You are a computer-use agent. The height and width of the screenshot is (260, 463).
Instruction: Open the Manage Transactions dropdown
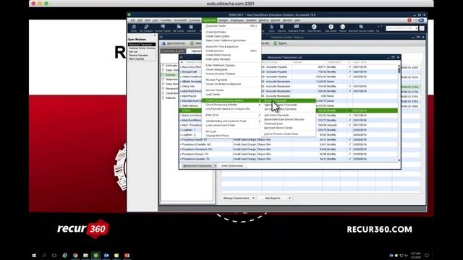tap(239, 198)
